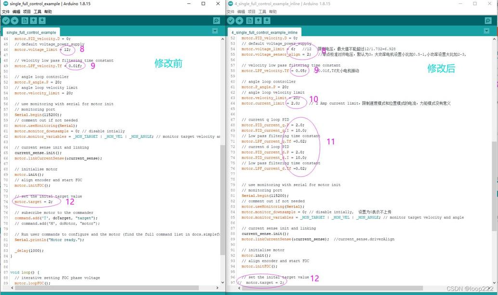
Task: Open Serial Monitor in right Arduino window
Action: click(x=488, y=21)
